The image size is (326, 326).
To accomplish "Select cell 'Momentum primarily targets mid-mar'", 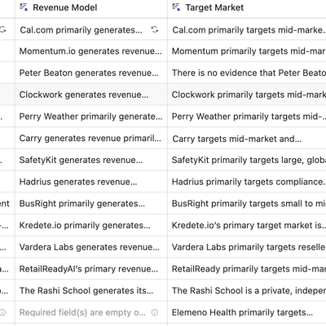I will (247, 51).
